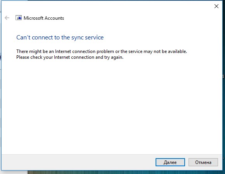Click the word "Accounts" in the window title

(x=54, y=18)
